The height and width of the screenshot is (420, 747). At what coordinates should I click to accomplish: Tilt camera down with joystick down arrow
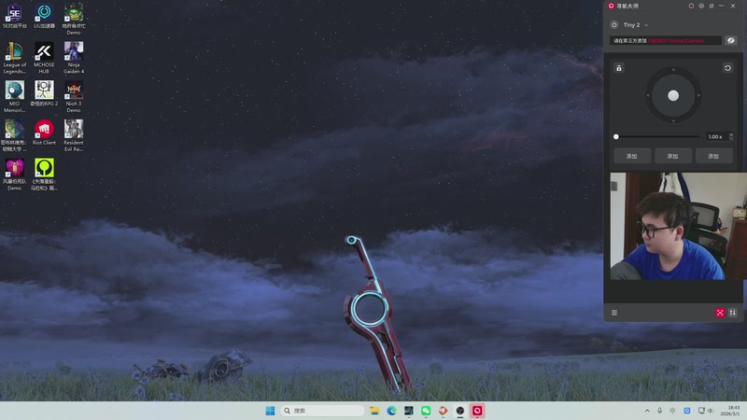click(673, 121)
